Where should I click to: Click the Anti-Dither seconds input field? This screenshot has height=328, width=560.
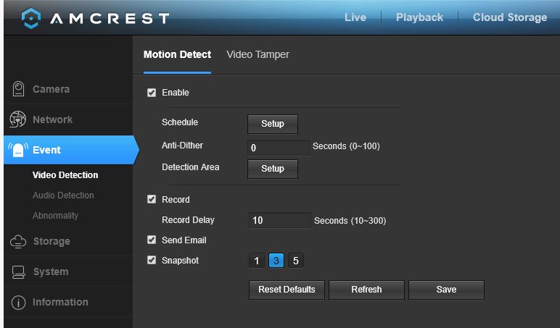pyautogui.click(x=279, y=148)
